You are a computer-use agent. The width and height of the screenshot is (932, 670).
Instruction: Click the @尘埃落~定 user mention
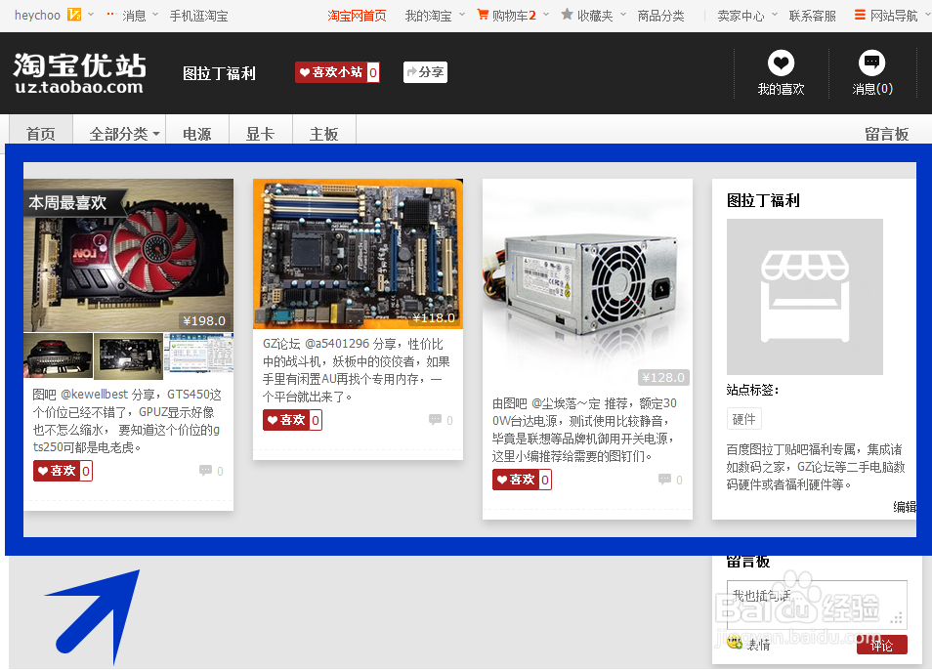coord(566,404)
